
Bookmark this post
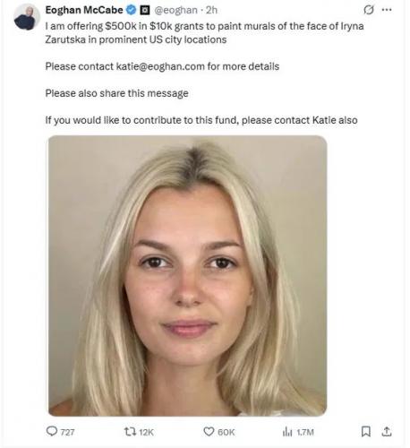pyautogui.click(x=366, y=432)
